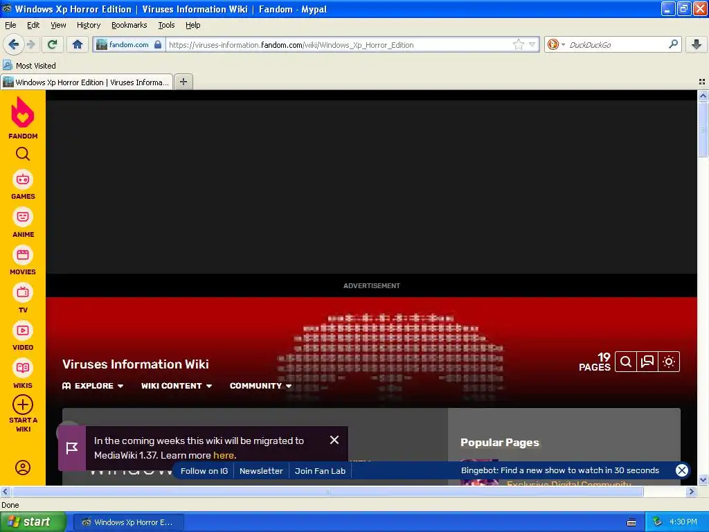Viewport: 709px width, 532px height.
Task: Go to the browser home page icon
Action: 78,44
